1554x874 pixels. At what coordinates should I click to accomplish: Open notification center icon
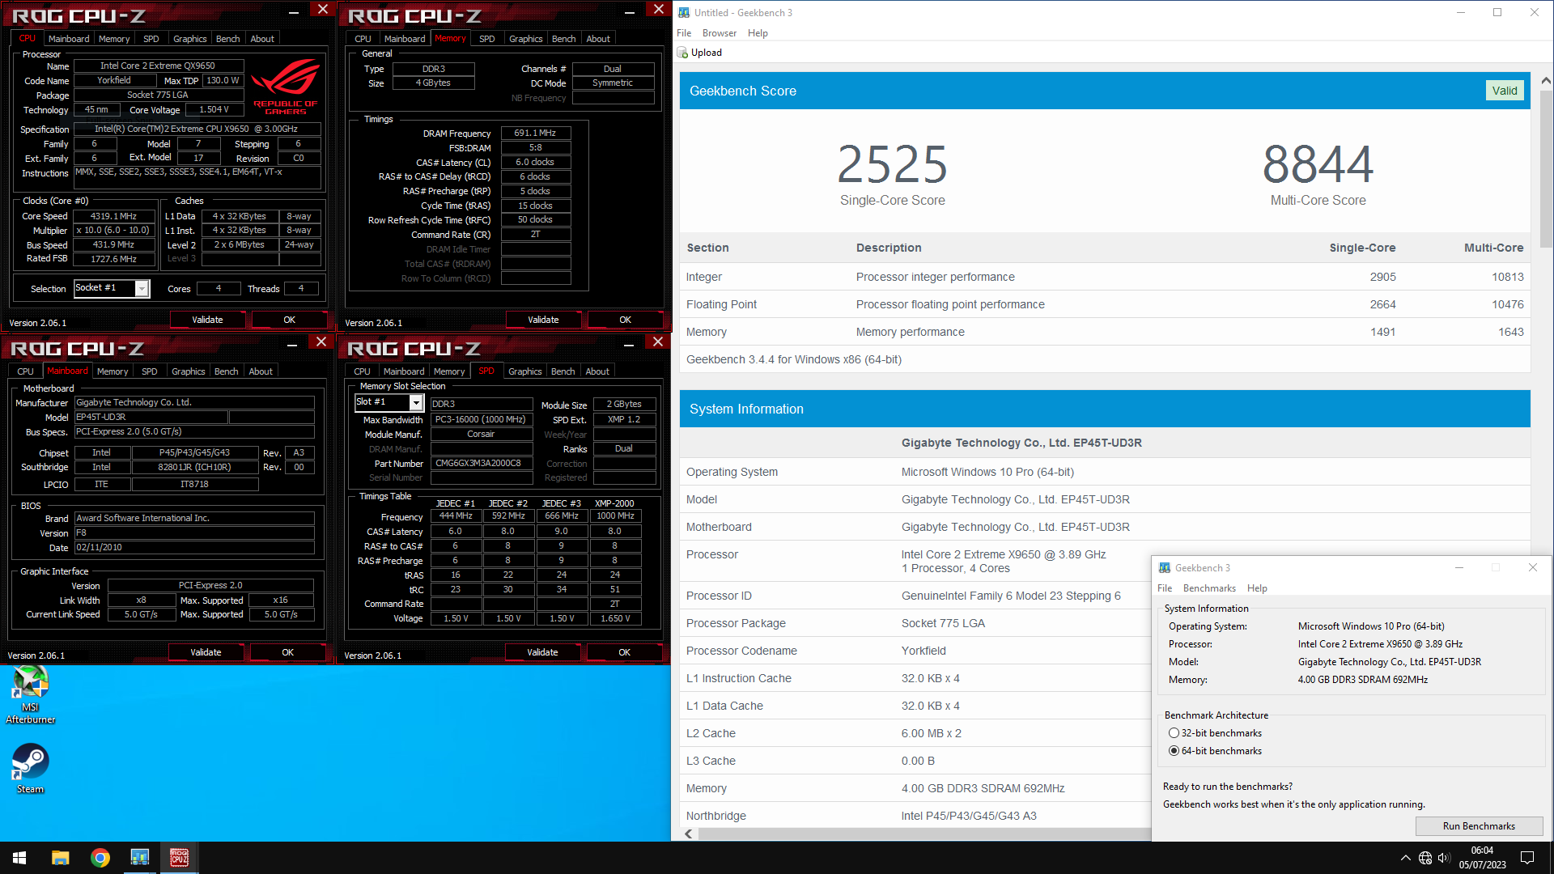point(1527,858)
